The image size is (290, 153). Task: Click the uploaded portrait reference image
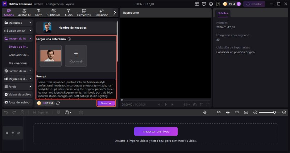pyautogui.click(x=50, y=56)
